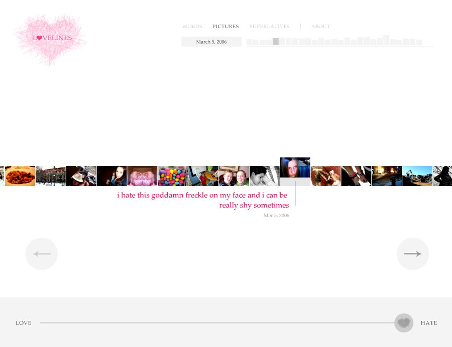Click the Lovelines pink heart logo
This screenshot has width=452, height=347.
(51, 39)
